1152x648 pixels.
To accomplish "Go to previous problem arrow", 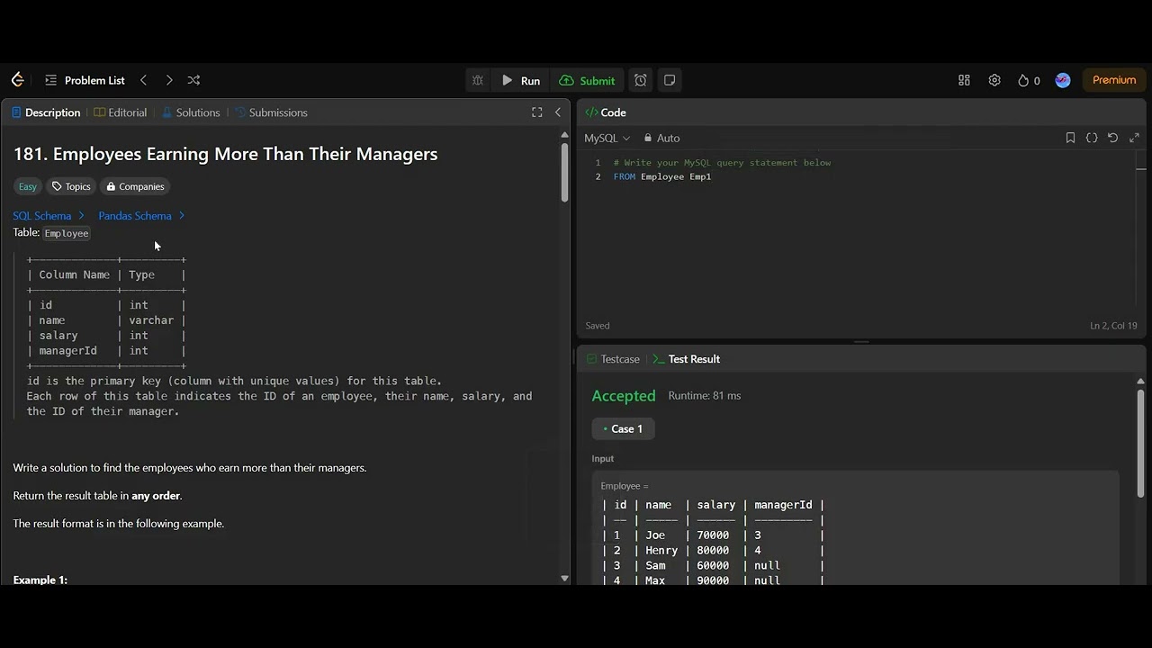I will click(x=143, y=80).
